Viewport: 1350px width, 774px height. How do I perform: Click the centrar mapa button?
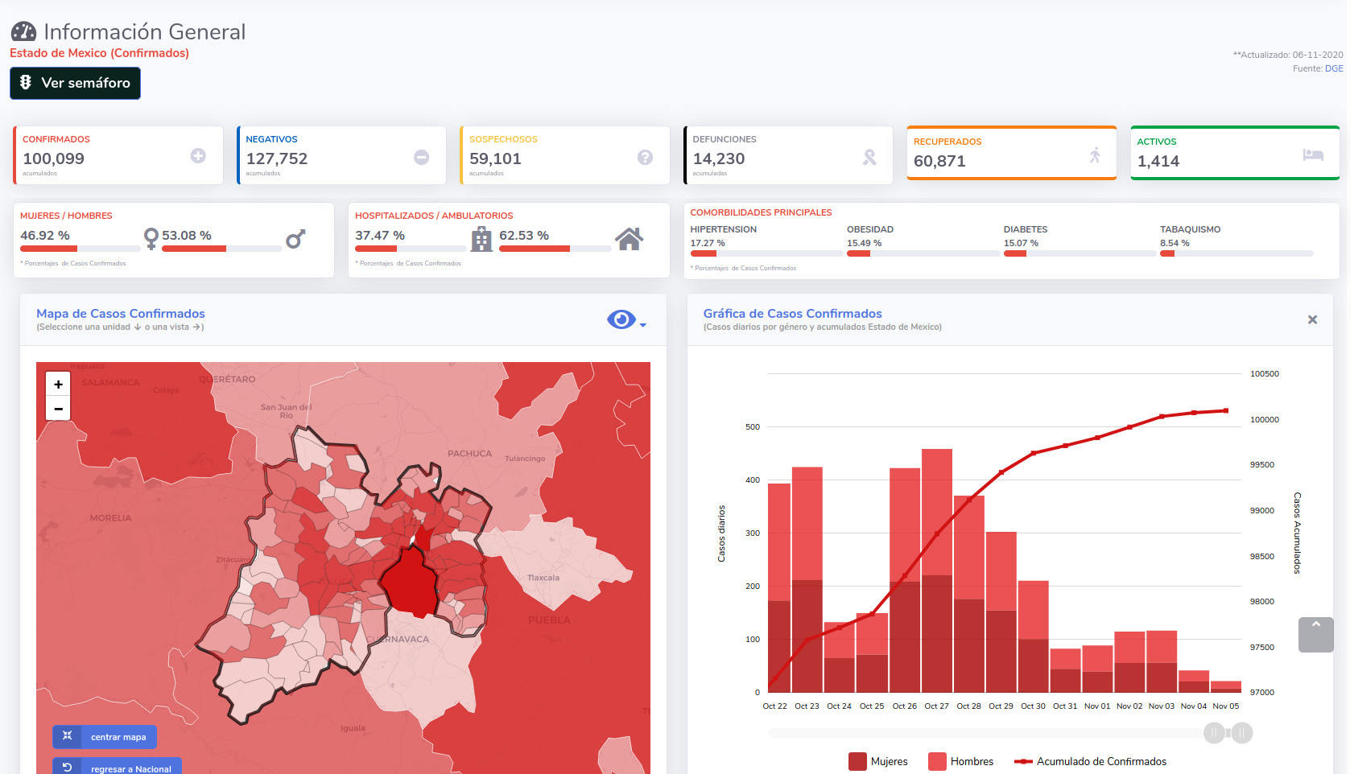click(105, 737)
